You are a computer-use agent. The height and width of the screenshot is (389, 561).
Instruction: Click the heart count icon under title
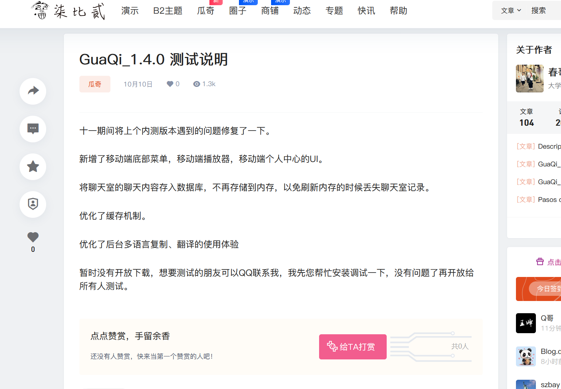[170, 84]
